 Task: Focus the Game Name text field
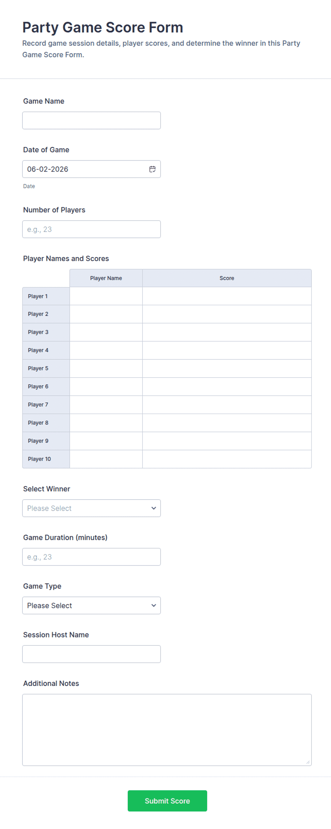pyautogui.click(x=91, y=121)
